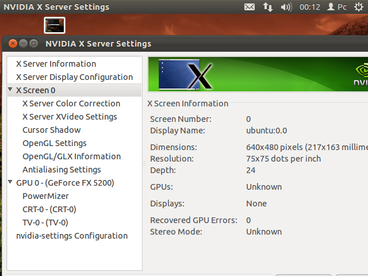Select X Server Color Correction
This screenshot has height=276, width=368.
[x=71, y=103]
